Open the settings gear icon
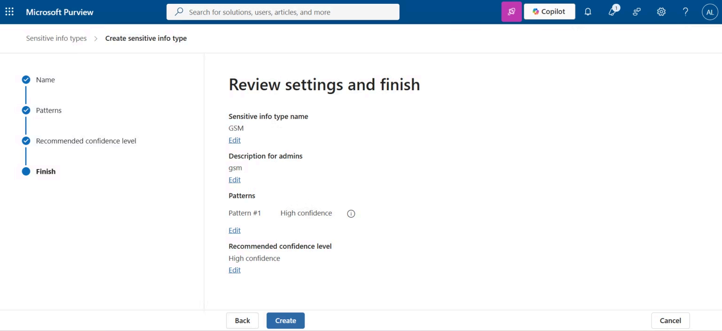The image size is (722, 331). point(661,12)
